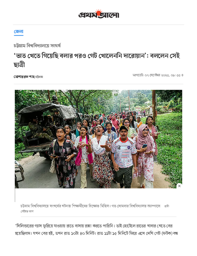Viewport: 197px width, 256px height.
Task: Click the article headline about the gate guard
Action: [x=97, y=60]
